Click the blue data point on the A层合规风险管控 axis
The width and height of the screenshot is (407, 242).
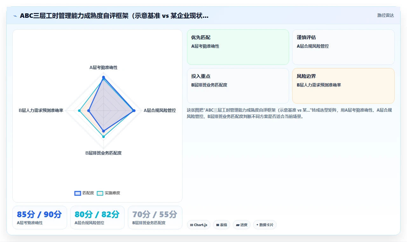coord(134,111)
